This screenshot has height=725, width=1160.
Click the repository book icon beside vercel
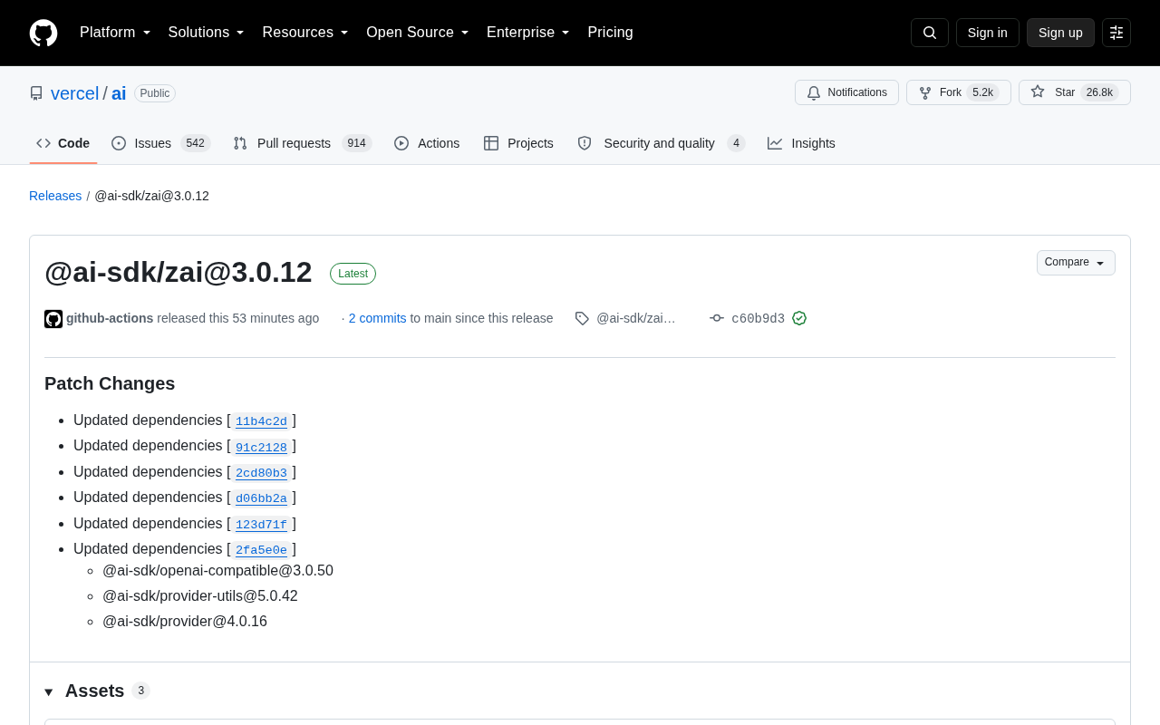click(x=36, y=93)
